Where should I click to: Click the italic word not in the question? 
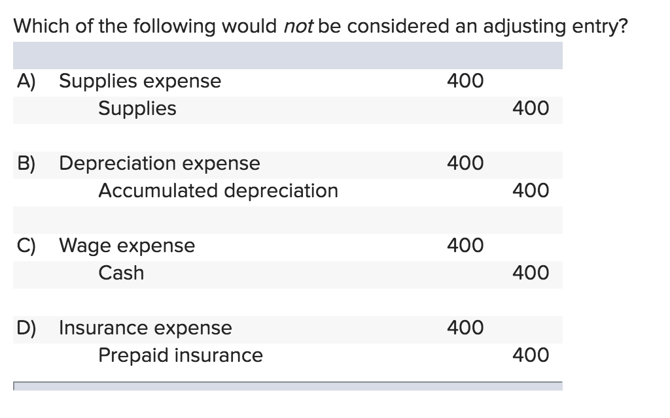(298, 26)
